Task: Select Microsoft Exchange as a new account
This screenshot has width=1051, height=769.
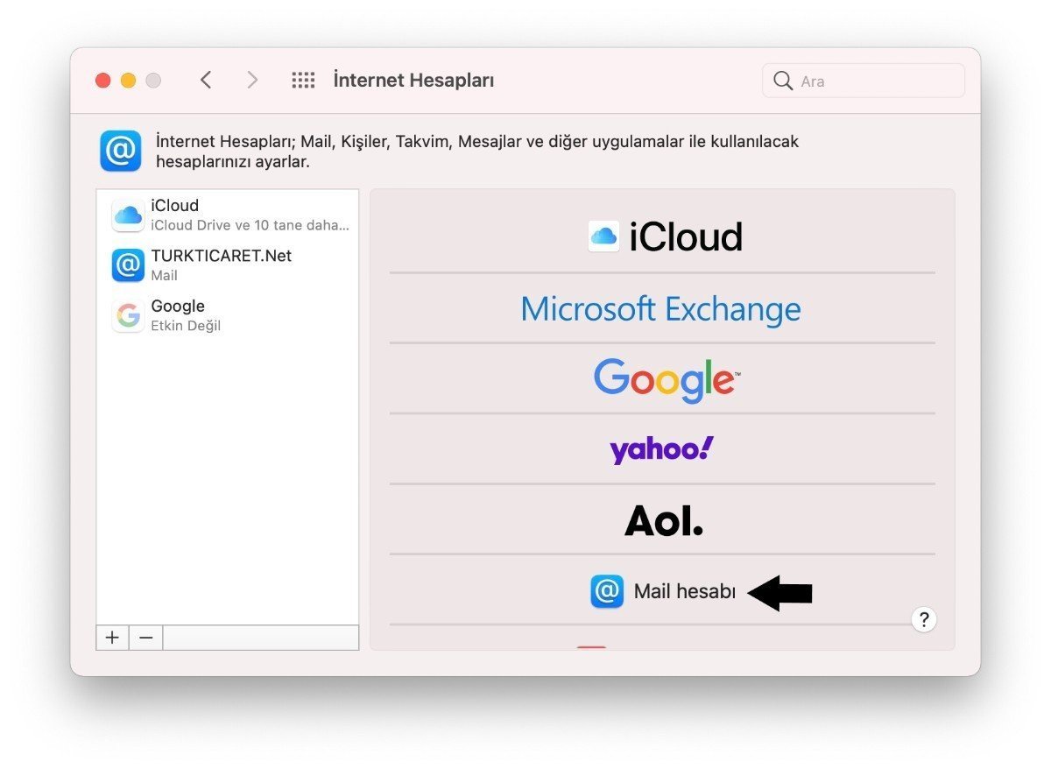Action: pos(660,308)
